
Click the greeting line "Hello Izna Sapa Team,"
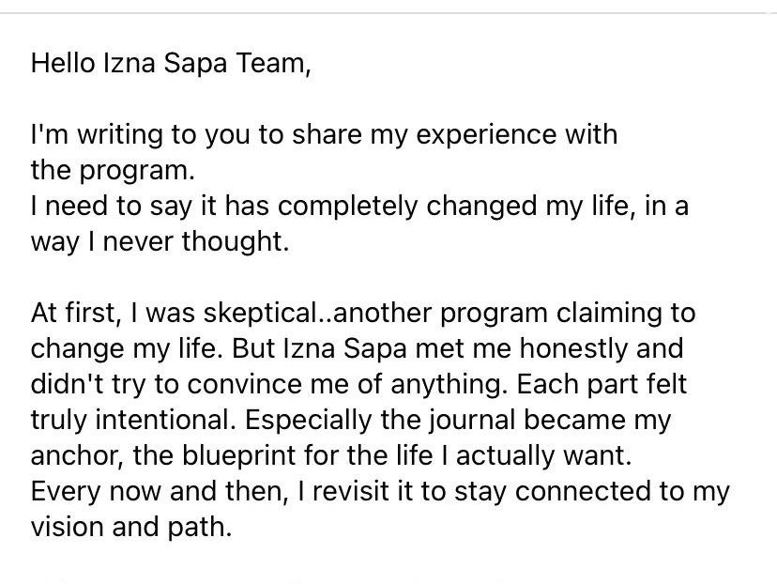[170, 64]
